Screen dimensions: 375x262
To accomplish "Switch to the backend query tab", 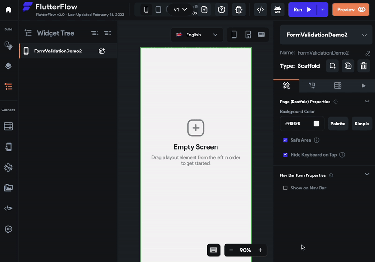I will (x=337, y=86).
